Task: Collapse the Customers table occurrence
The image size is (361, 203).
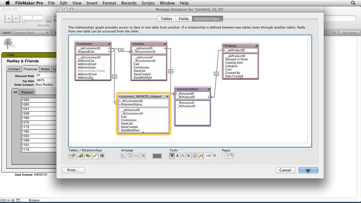Action: pos(109,44)
